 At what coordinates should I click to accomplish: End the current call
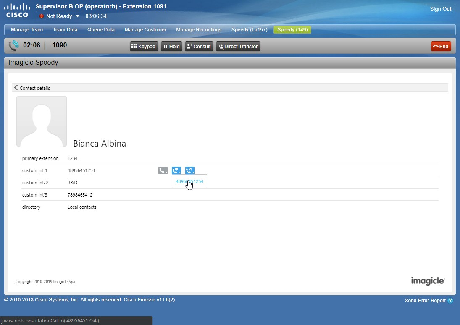click(441, 47)
